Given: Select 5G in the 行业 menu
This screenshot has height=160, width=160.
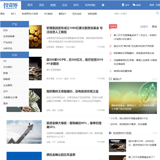Looking at the screenshot, I should [x=15, y=61].
